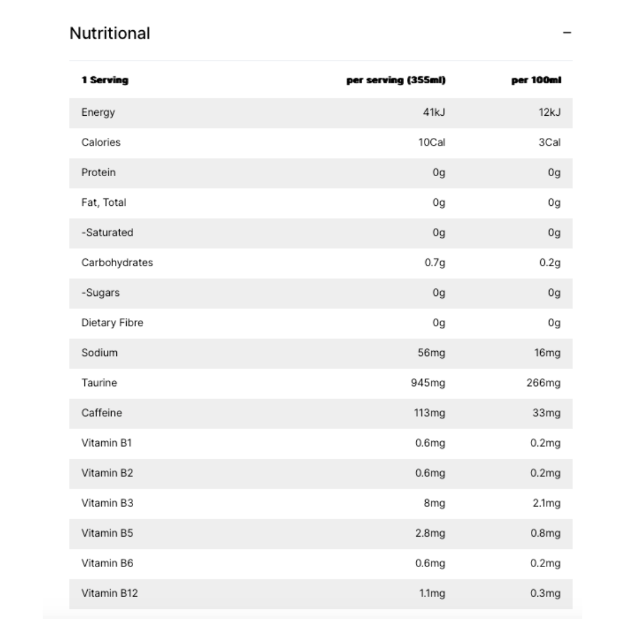
Task: Click the '1 Serving' column header
Action: tap(105, 80)
